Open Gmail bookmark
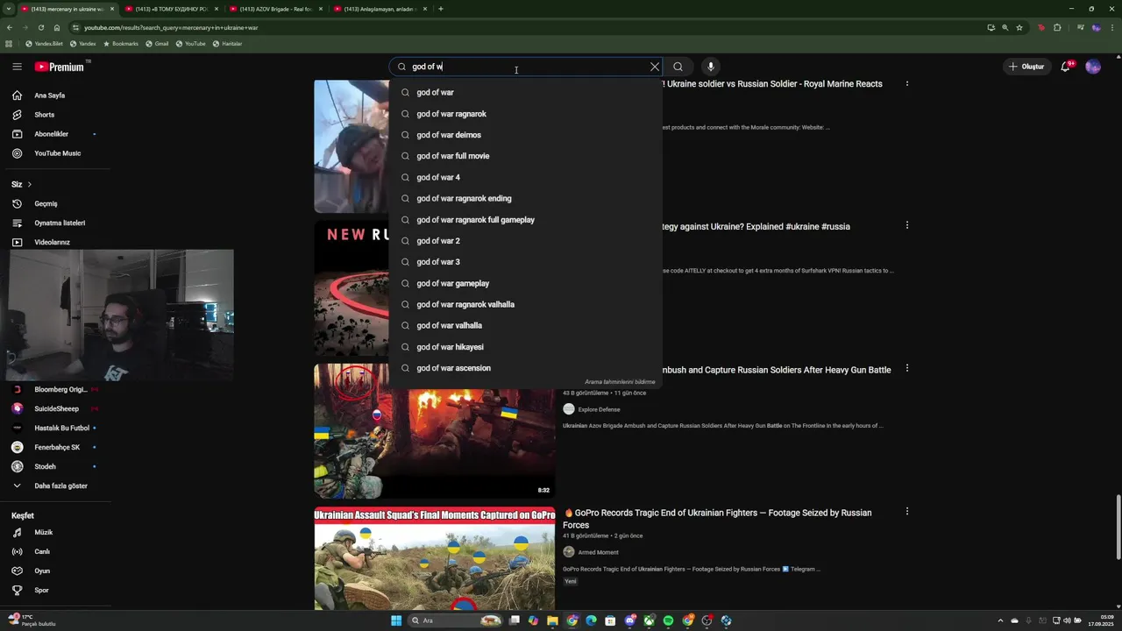 point(157,44)
